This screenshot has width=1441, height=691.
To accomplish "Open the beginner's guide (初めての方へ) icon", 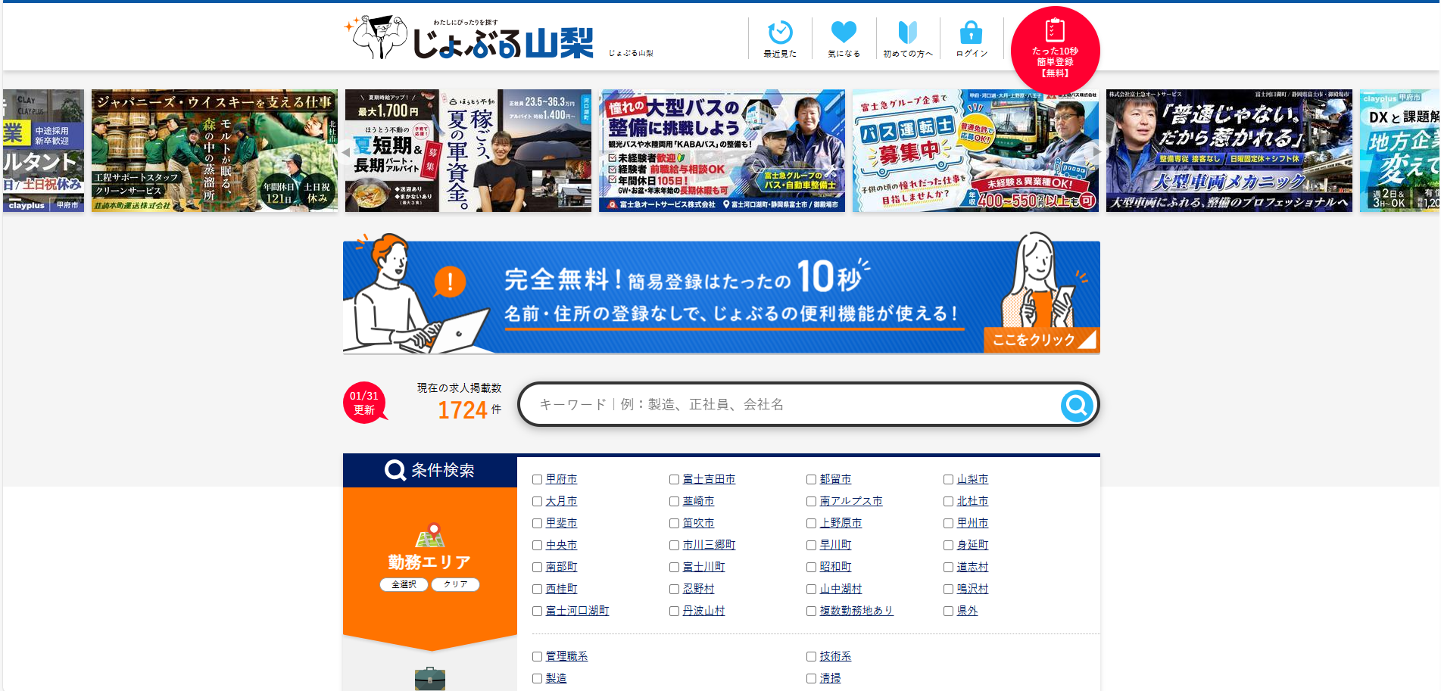I will (907, 33).
